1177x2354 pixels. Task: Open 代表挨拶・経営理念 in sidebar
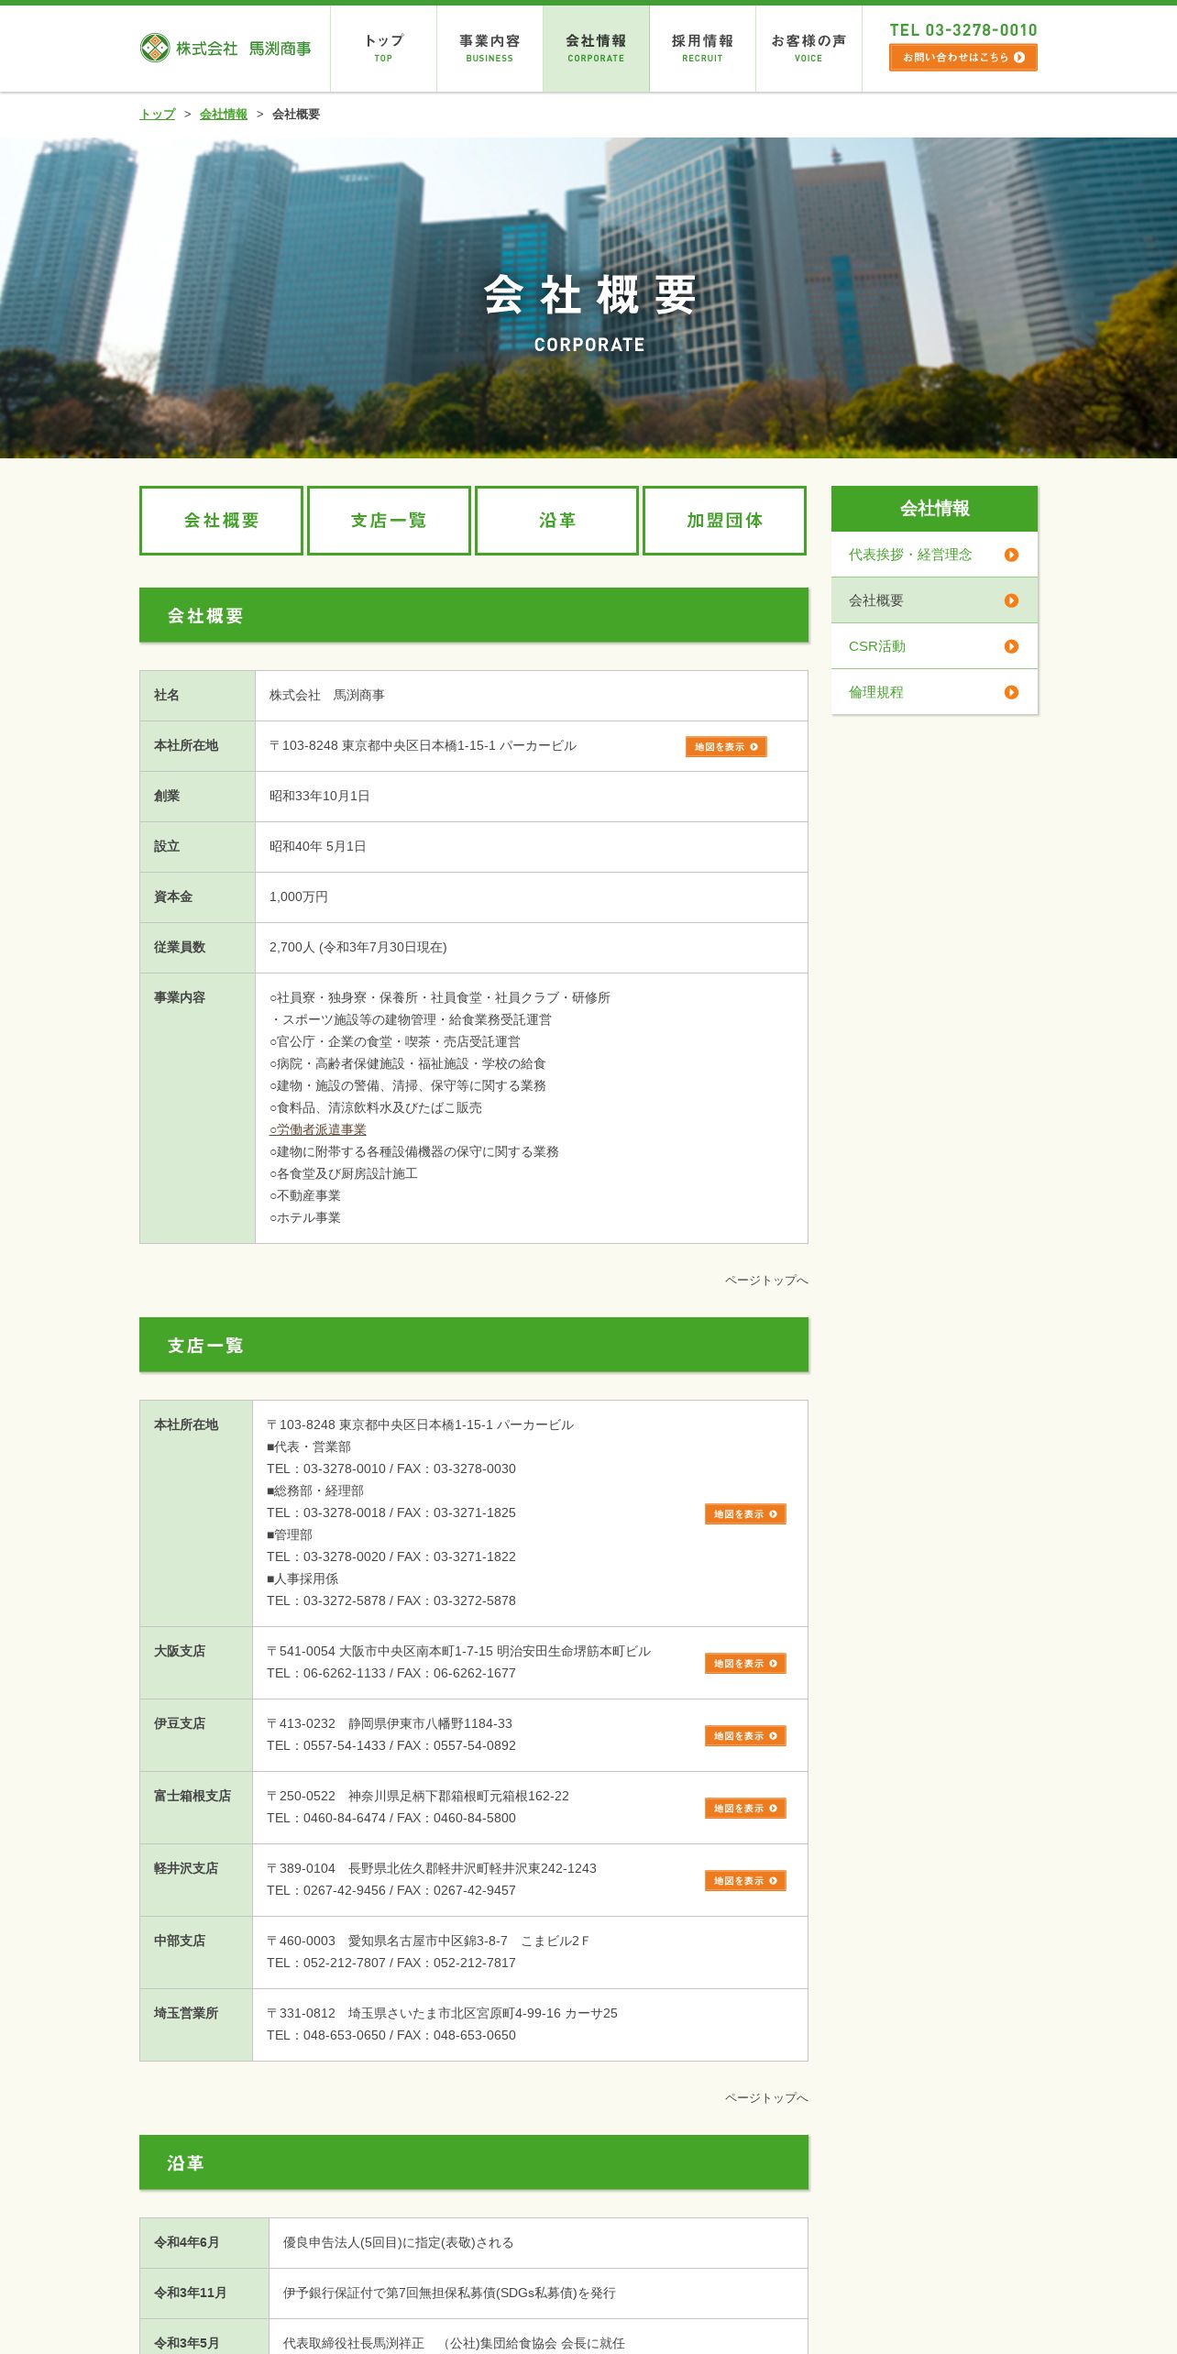[934, 555]
